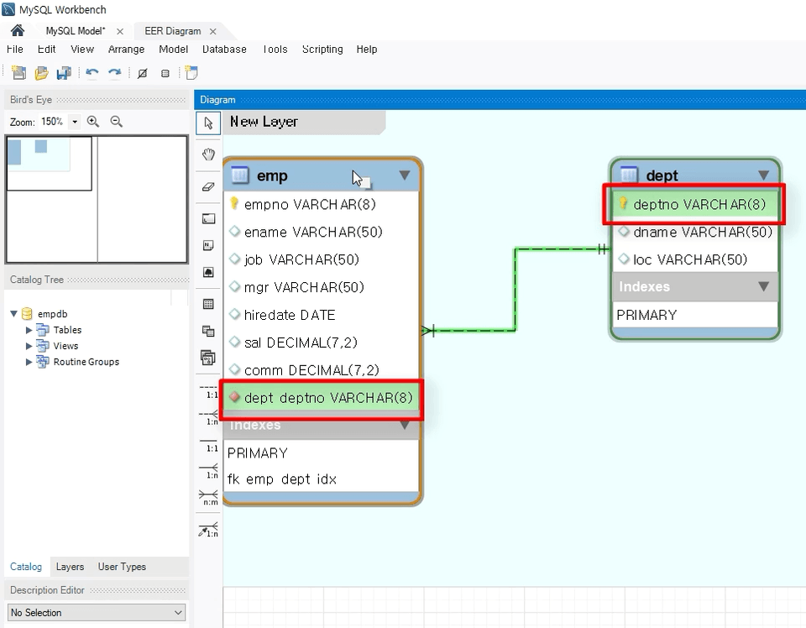
Task: Zoom out with the magnifier minus icon
Action: pyautogui.click(x=117, y=122)
